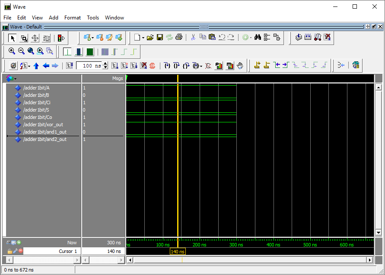Open Find with the binoculars icon
385x275 pixels.
click(258, 37)
